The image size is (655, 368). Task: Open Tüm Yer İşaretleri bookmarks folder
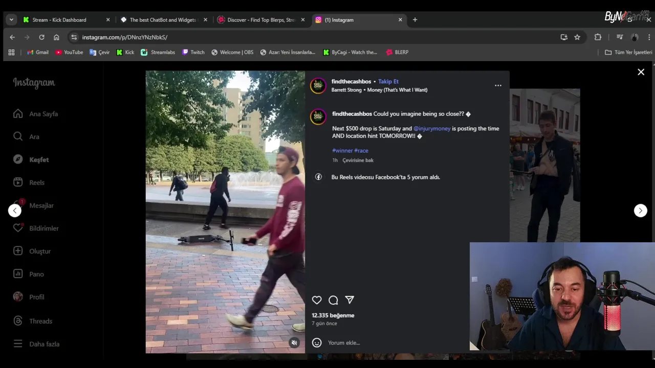click(x=628, y=52)
